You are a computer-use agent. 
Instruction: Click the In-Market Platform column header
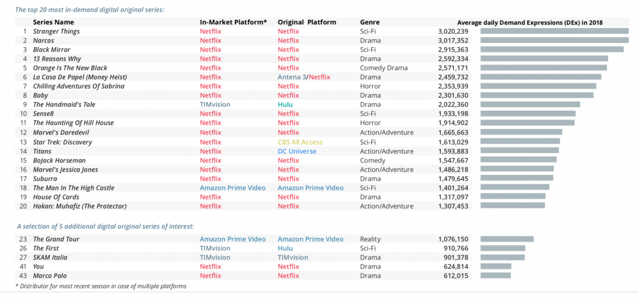(x=234, y=22)
